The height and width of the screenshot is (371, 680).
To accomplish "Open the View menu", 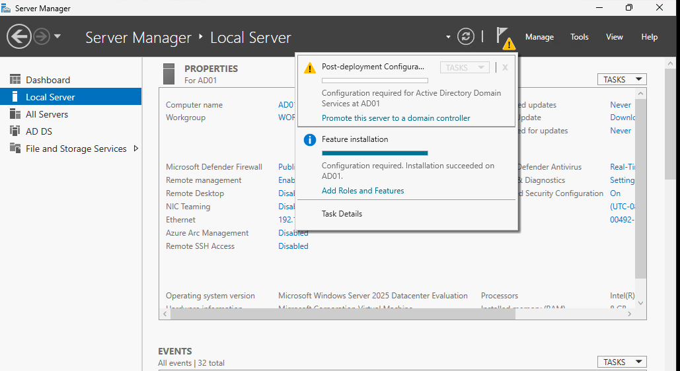I will (x=615, y=37).
